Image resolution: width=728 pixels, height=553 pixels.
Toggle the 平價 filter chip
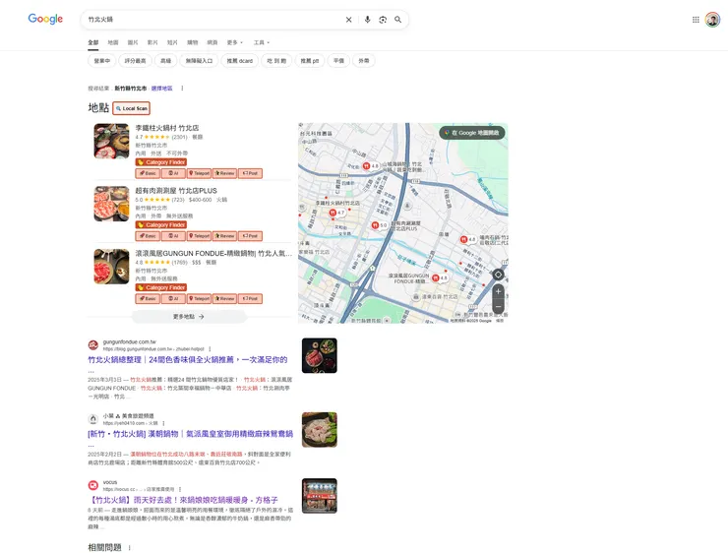click(338, 61)
